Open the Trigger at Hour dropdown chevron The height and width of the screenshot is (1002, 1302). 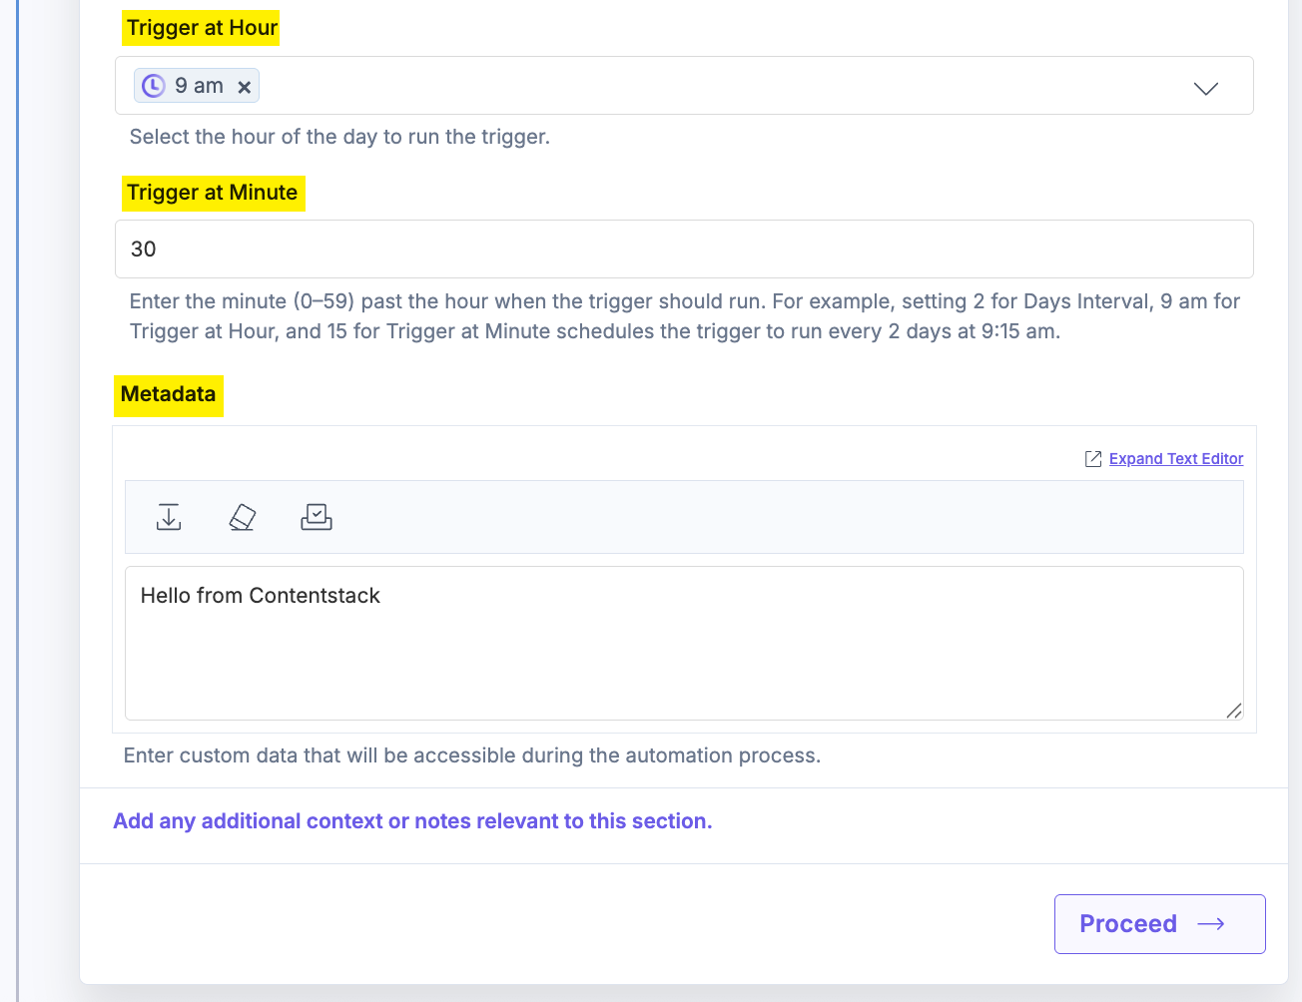1206,88
